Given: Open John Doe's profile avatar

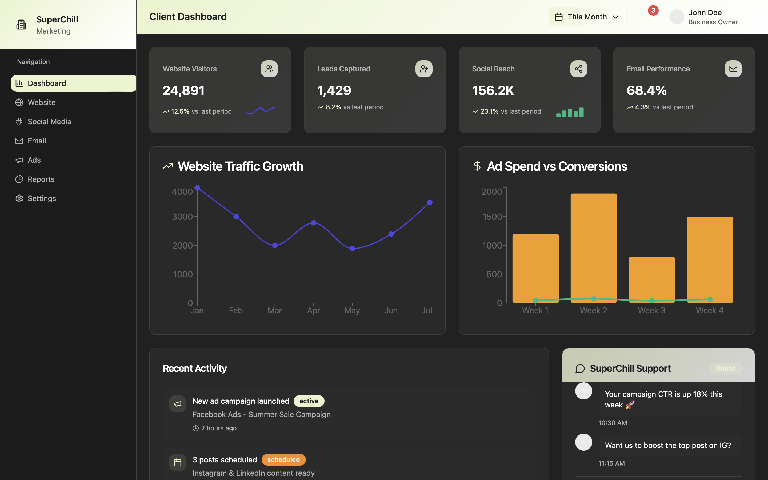Looking at the screenshot, I should pyautogui.click(x=676, y=17).
